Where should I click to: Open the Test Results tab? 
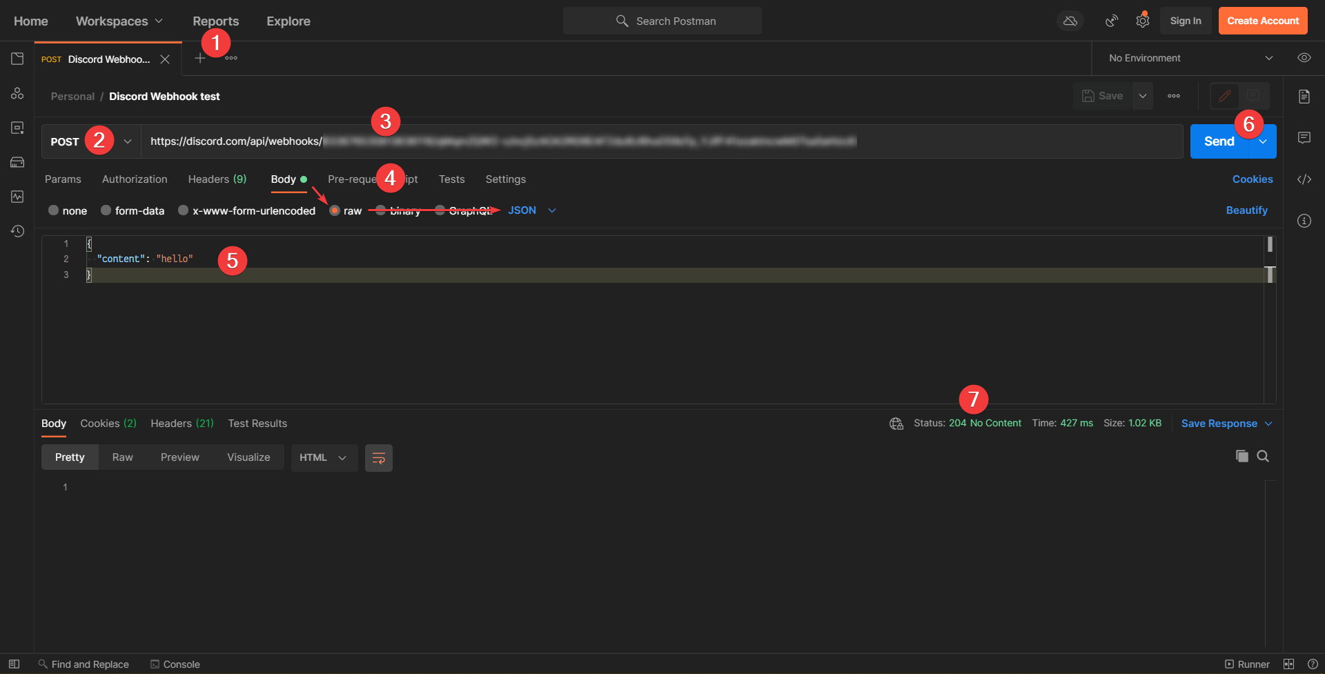257,424
